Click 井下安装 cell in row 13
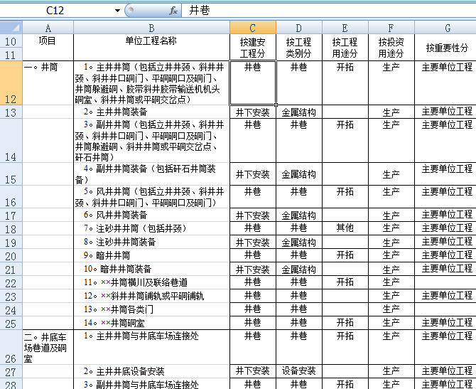The image size is (476, 389). tap(253, 112)
